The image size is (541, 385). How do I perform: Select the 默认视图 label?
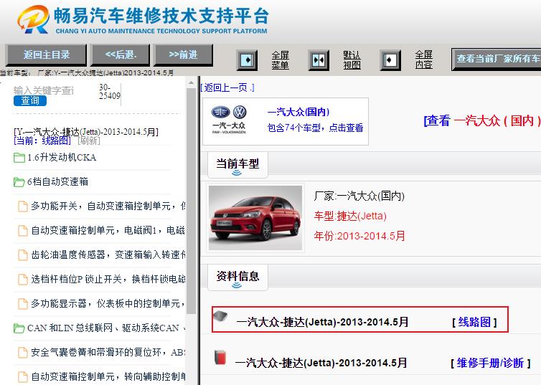click(x=352, y=60)
